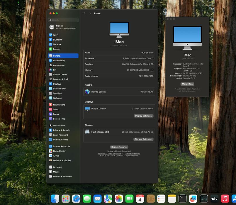
Task: Select Privacy & Security
Action: [x=63, y=130]
